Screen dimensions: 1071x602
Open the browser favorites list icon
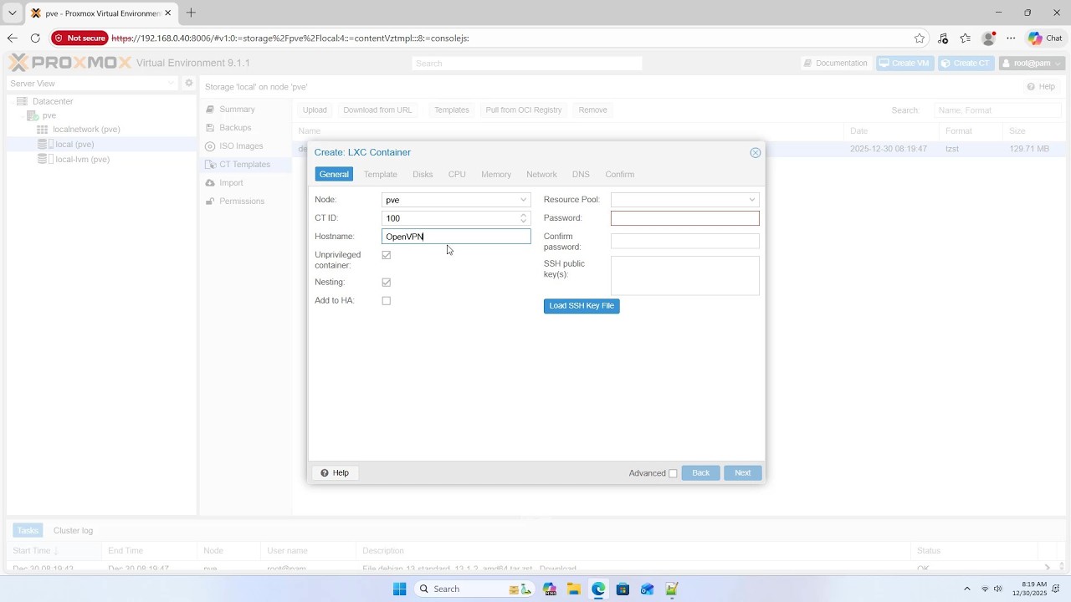click(x=966, y=38)
